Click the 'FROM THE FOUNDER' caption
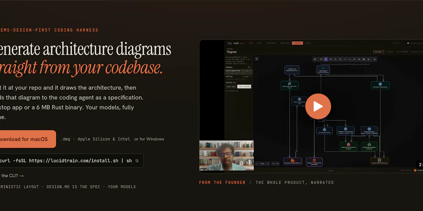The height and width of the screenshot is (211, 423). click(222, 183)
